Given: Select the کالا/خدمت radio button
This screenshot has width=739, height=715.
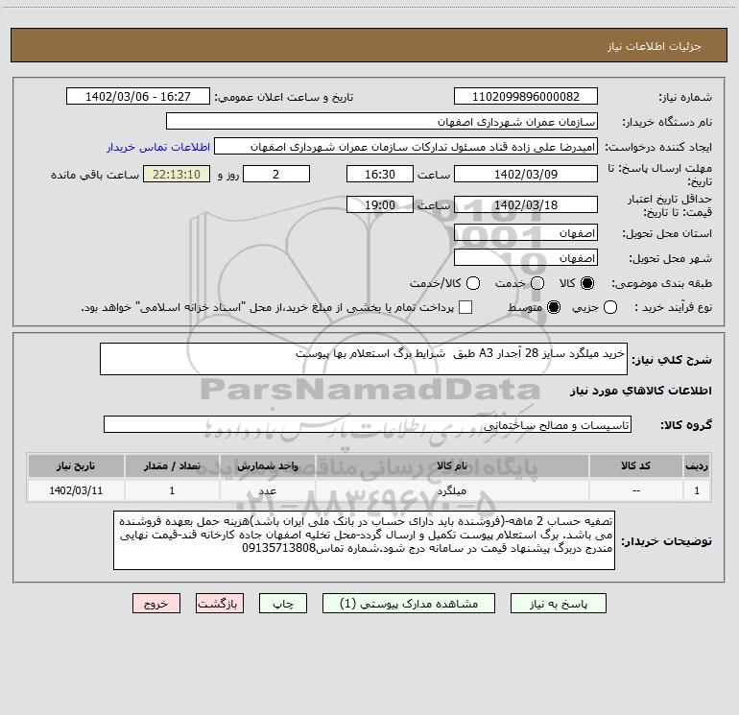Looking at the screenshot, I should 473,283.
